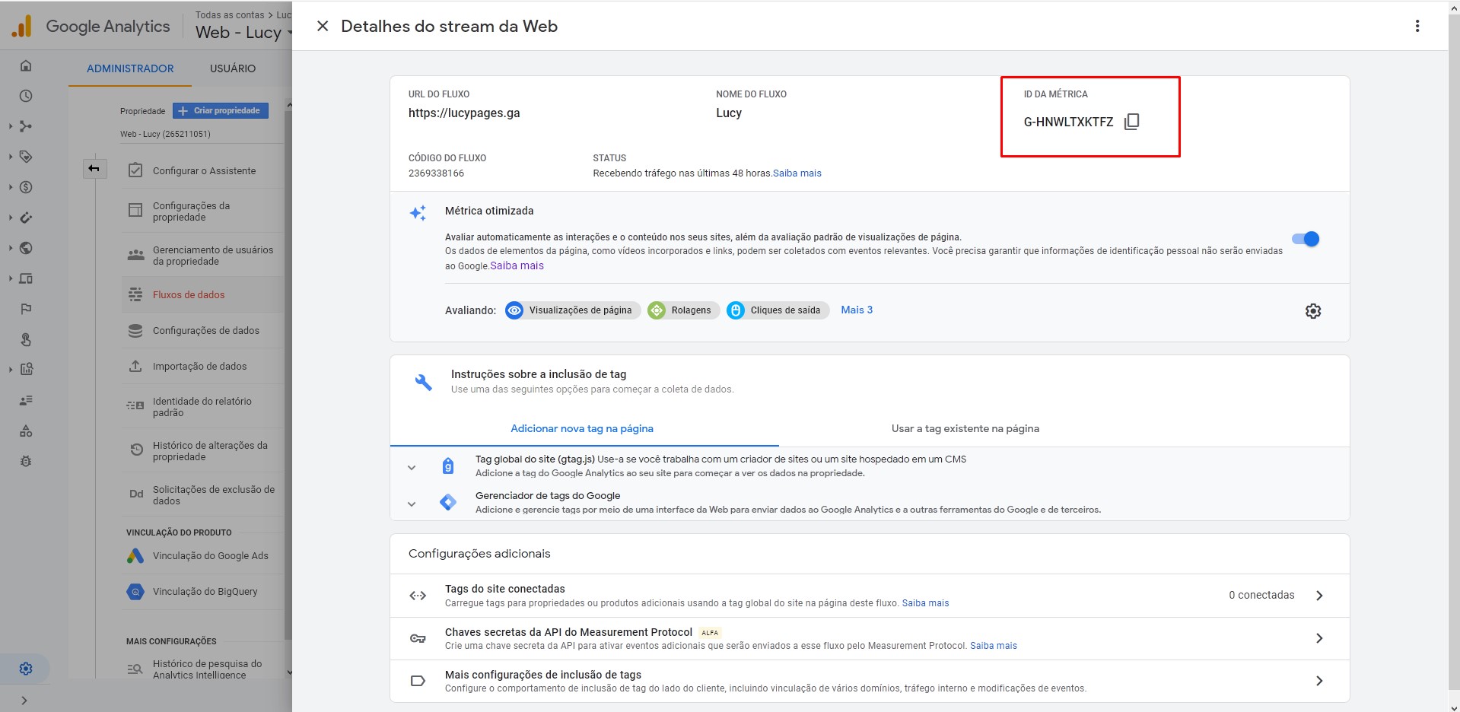Image resolution: width=1460 pixels, height=712 pixels.
Task: Click the flag Conversions icon in sidebar
Action: point(26,309)
